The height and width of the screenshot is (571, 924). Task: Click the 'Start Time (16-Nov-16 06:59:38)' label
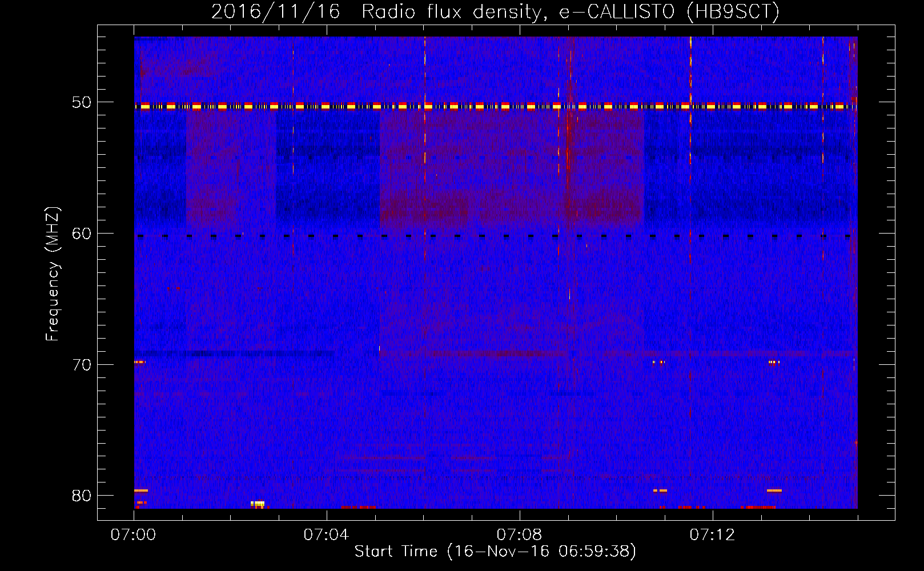pyautogui.click(x=495, y=552)
